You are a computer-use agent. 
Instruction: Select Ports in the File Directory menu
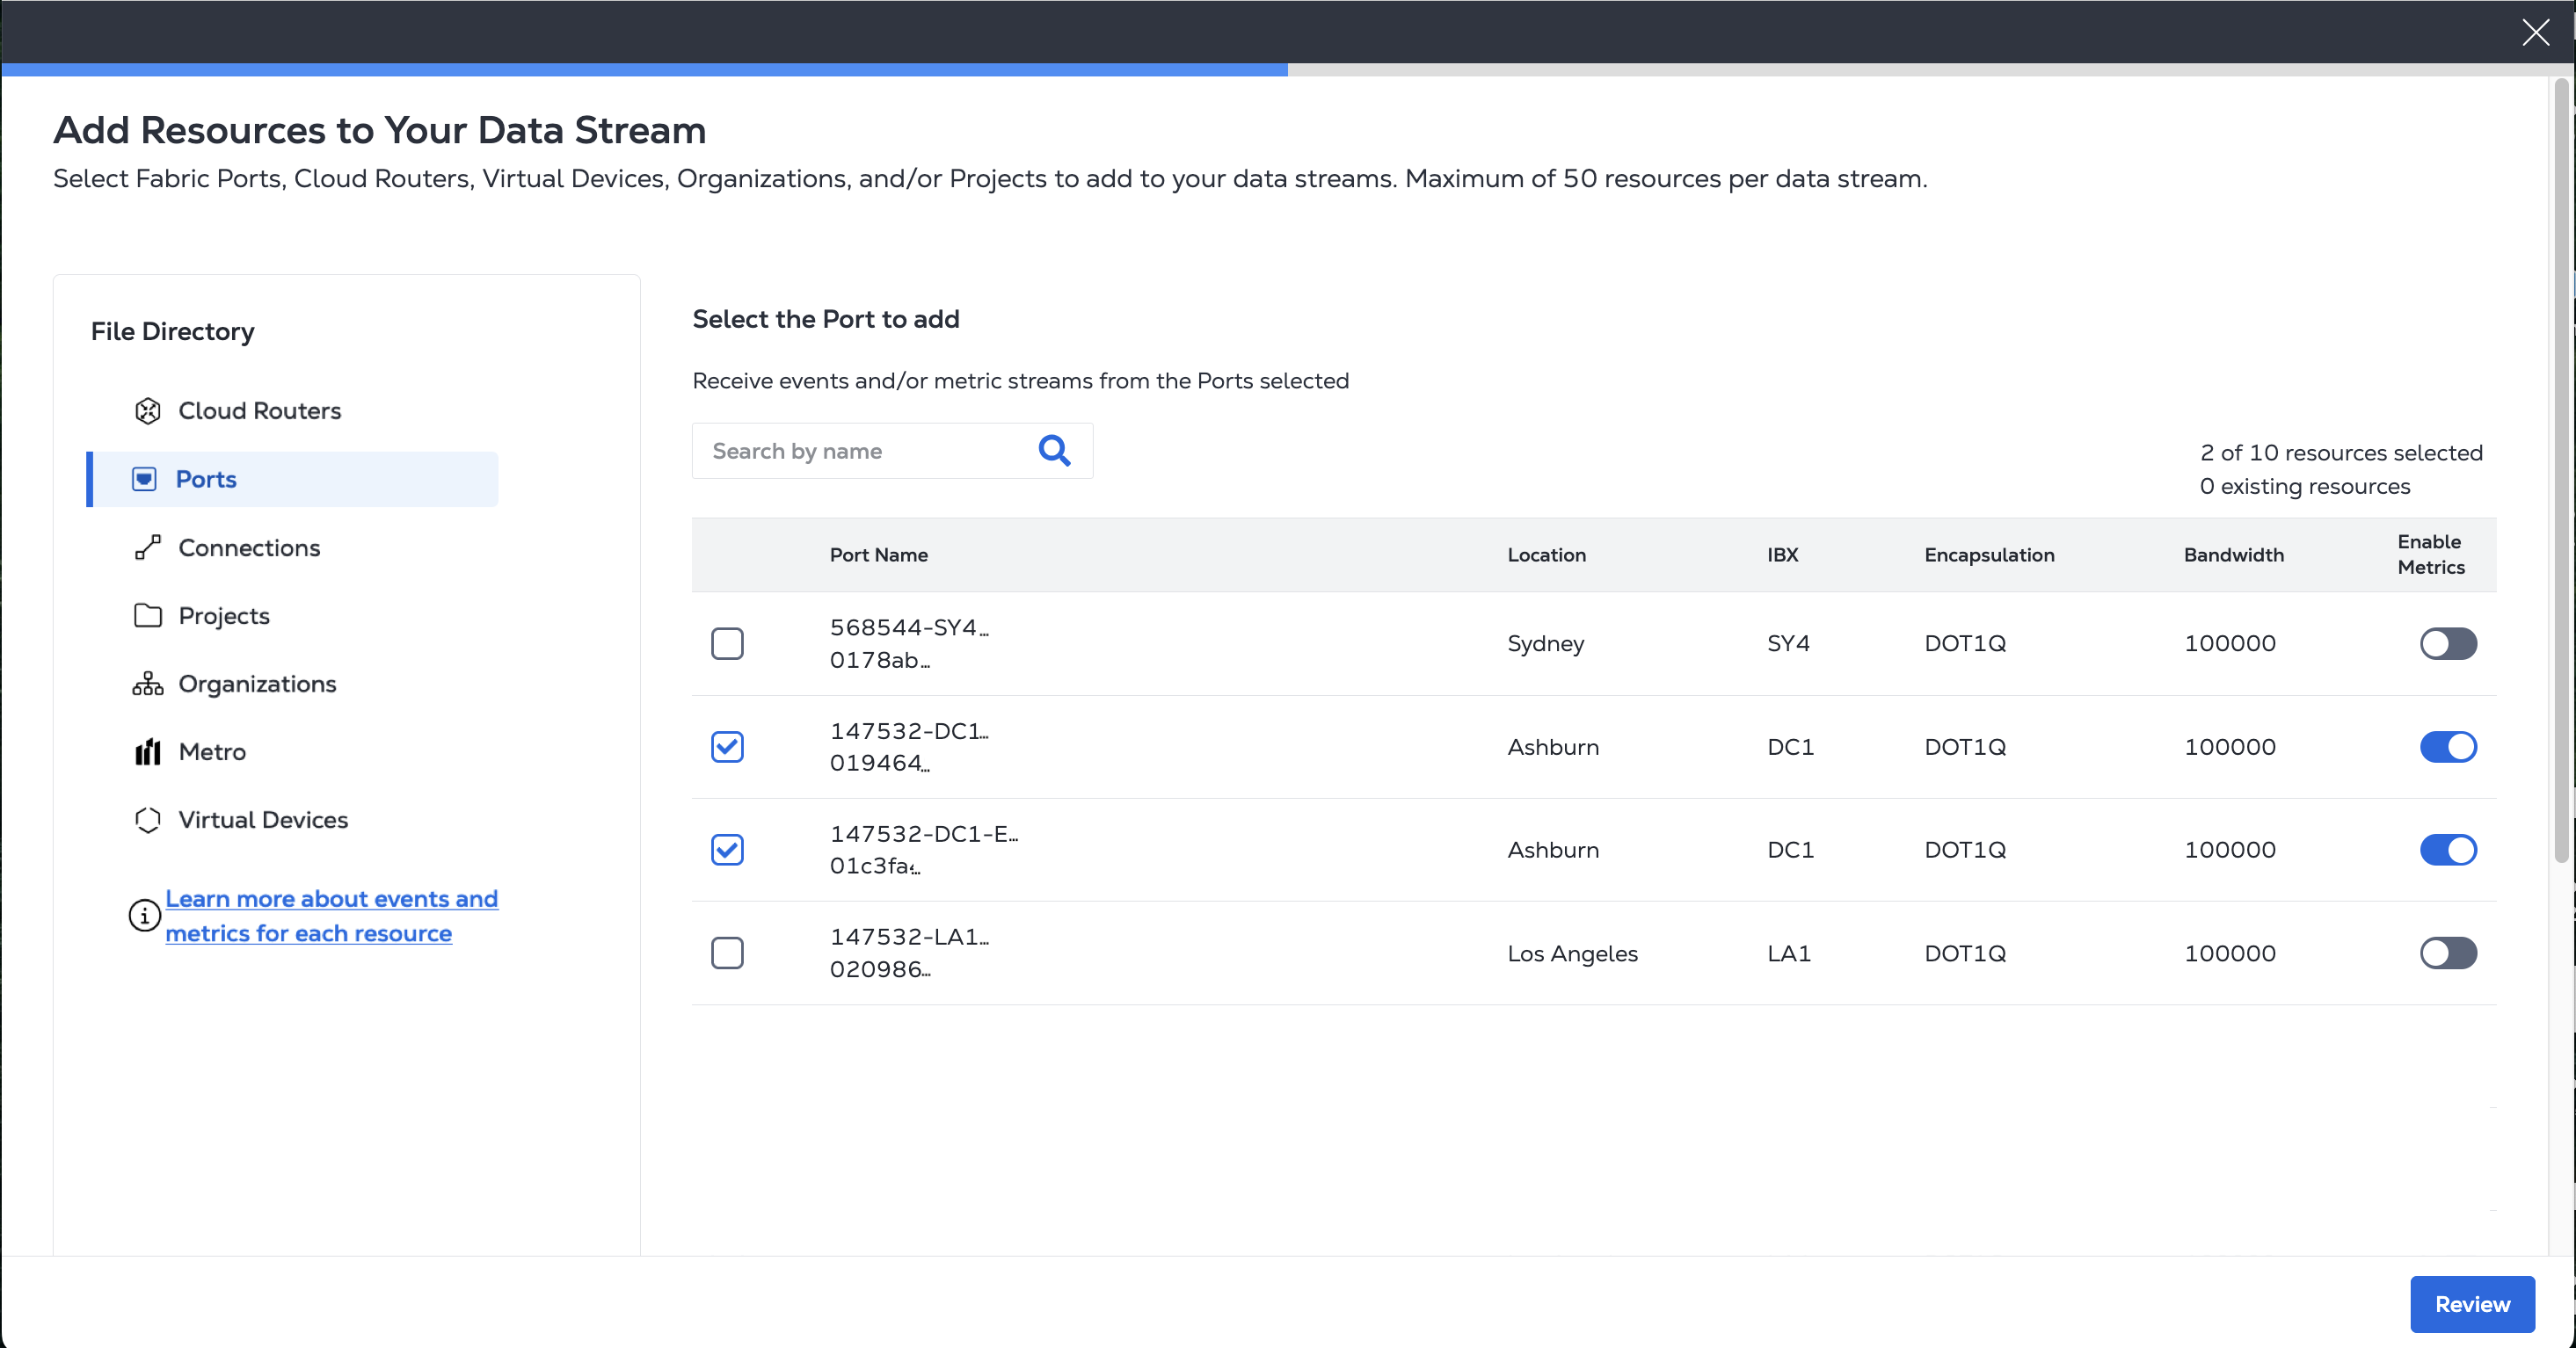pos(206,479)
